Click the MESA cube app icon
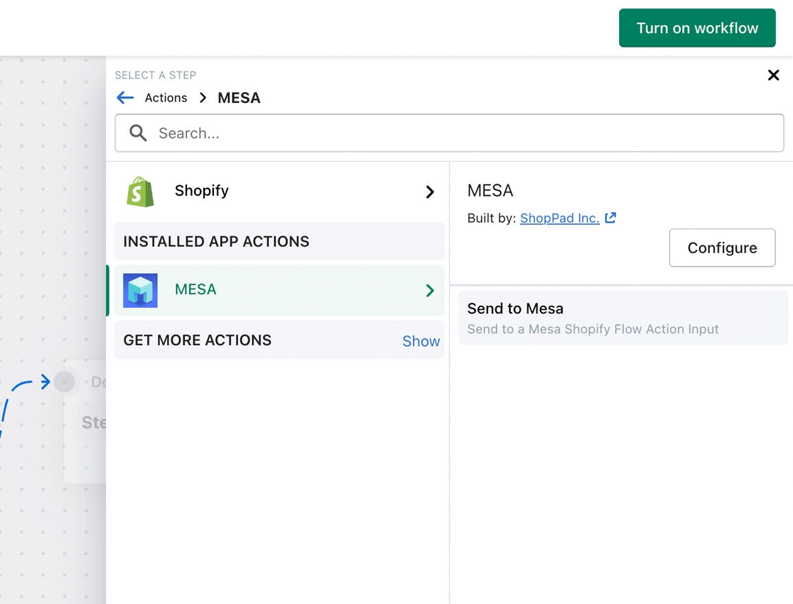The height and width of the screenshot is (604, 793). [140, 291]
